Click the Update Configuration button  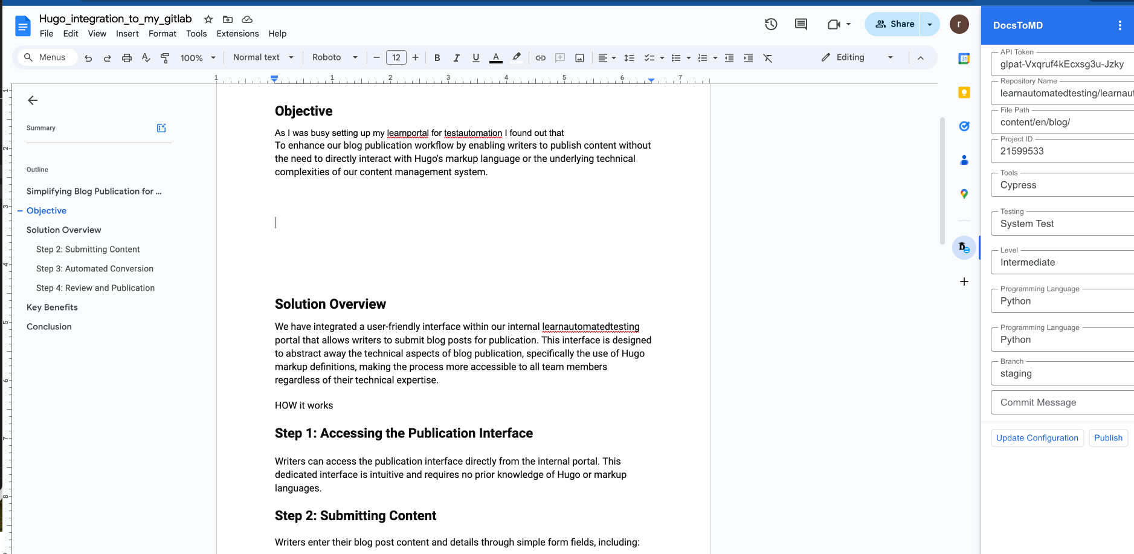click(1037, 438)
